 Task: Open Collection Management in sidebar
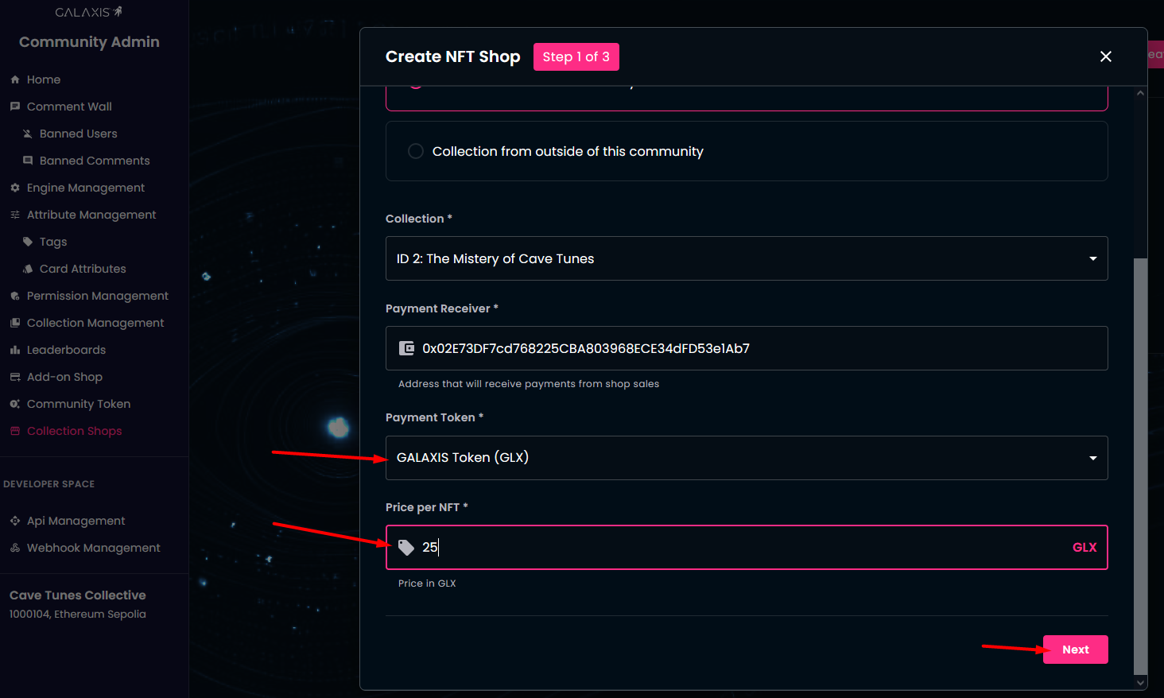(x=95, y=323)
